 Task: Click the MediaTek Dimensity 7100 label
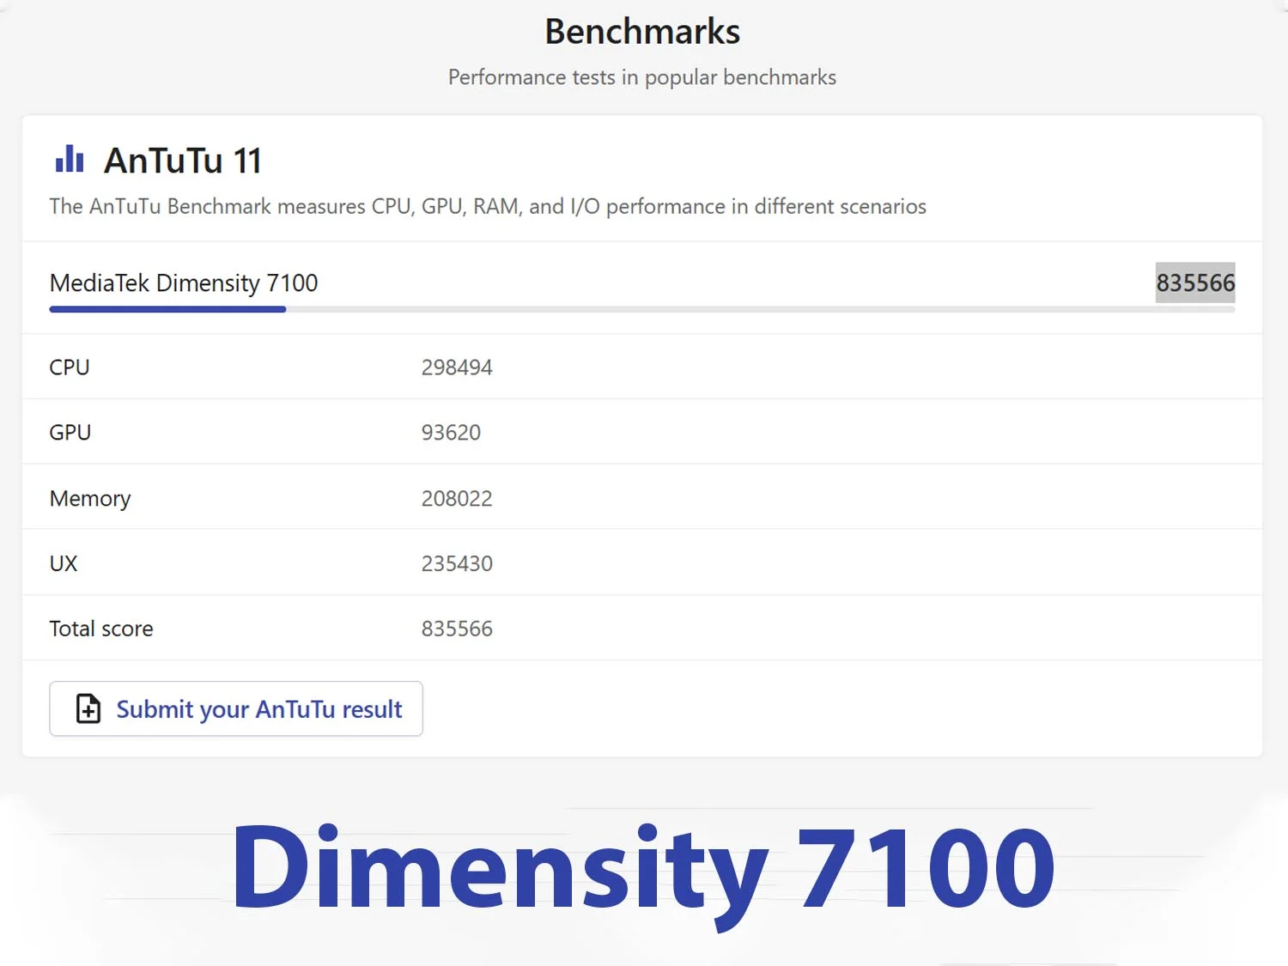point(184,283)
